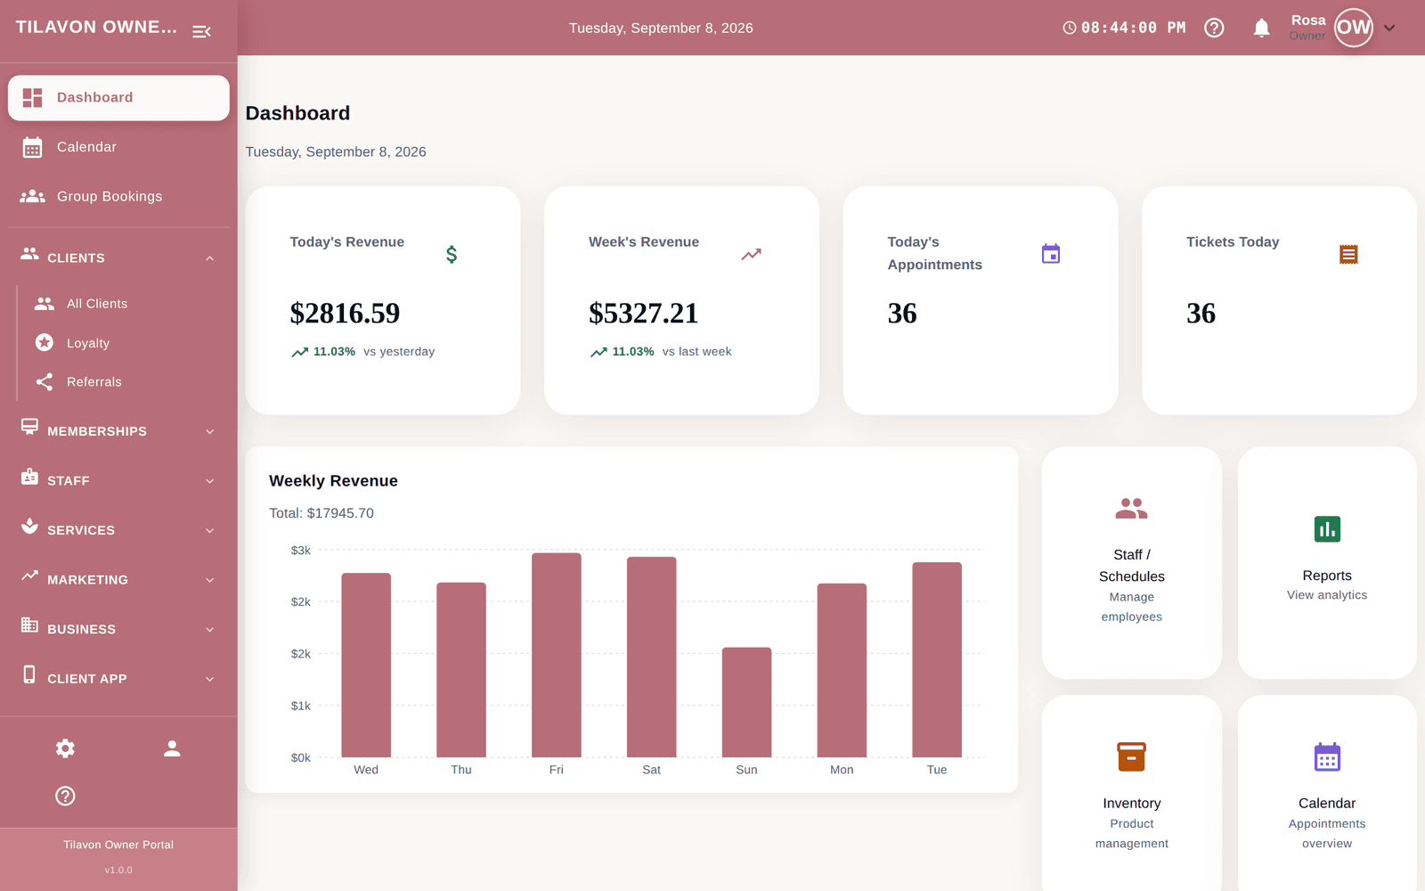Viewport: 1425px width, 891px height.
Task: Click trend arrow icon on Week's Revenue
Action: (x=752, y=255)
